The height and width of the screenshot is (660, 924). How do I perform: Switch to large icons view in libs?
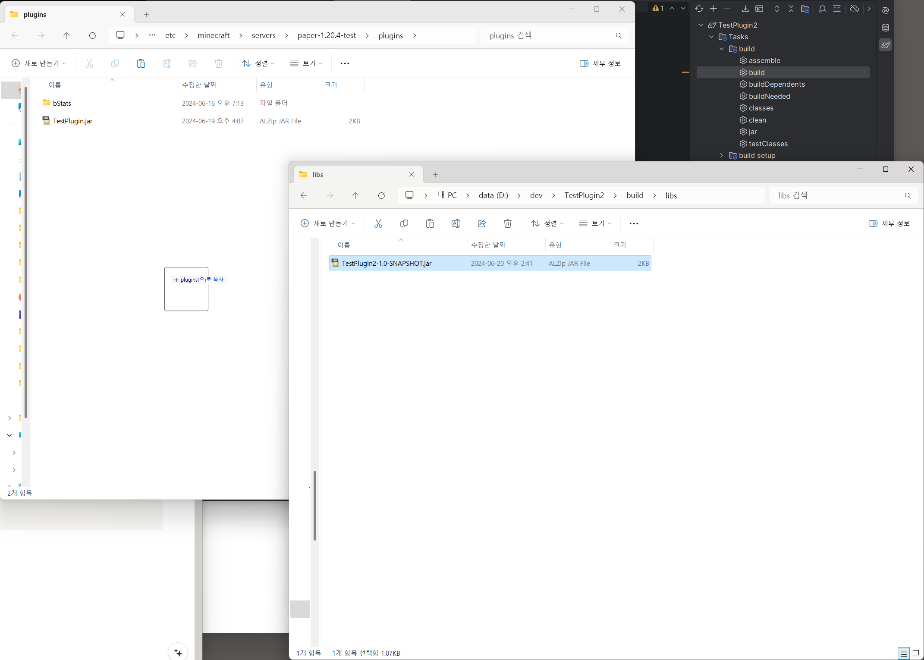915,653
